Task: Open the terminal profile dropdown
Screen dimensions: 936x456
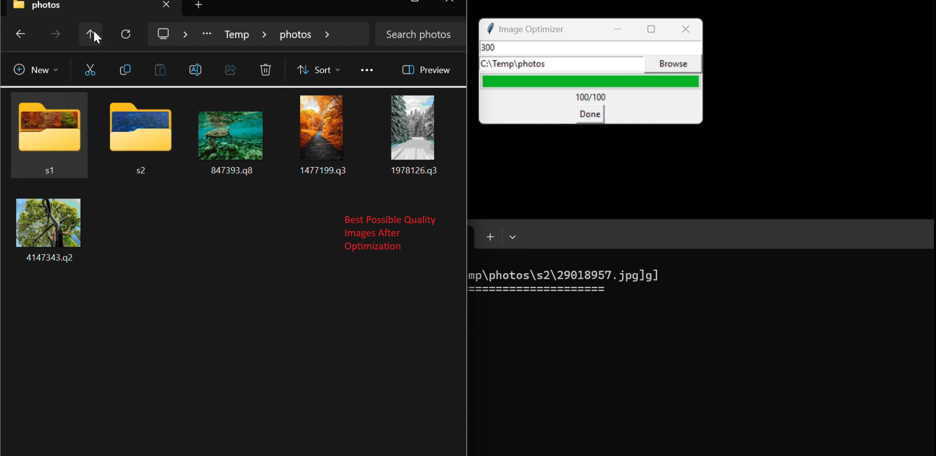Action: click(512, 237)
